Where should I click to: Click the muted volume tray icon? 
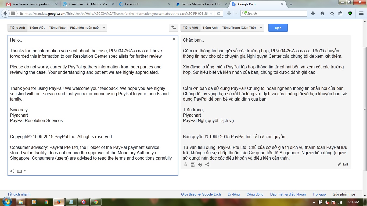[327, 202]
